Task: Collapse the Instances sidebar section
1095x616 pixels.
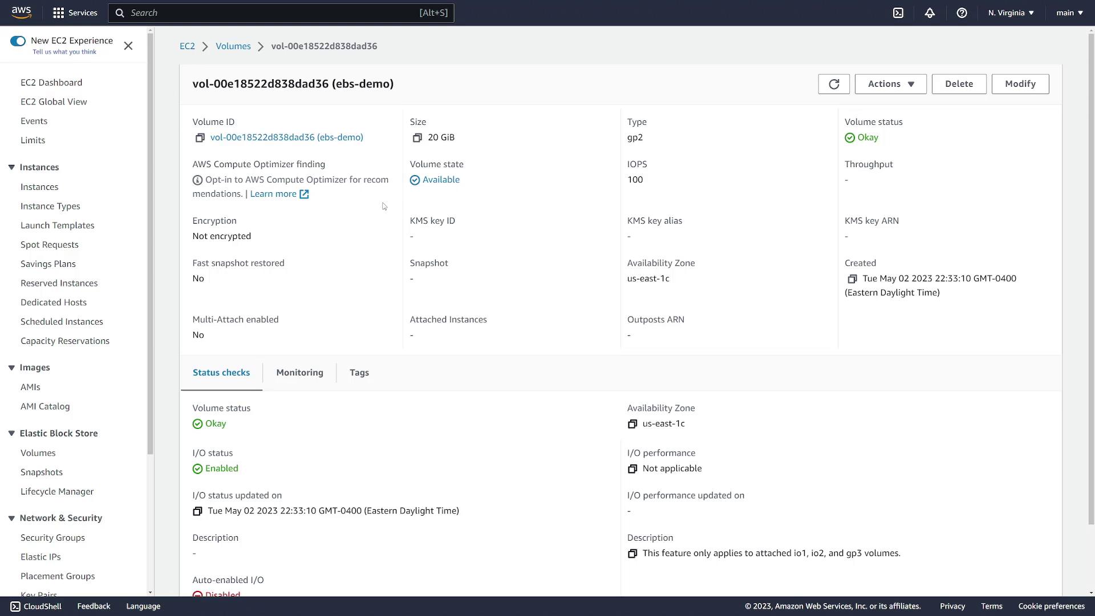Action: [x=11, y=167]
